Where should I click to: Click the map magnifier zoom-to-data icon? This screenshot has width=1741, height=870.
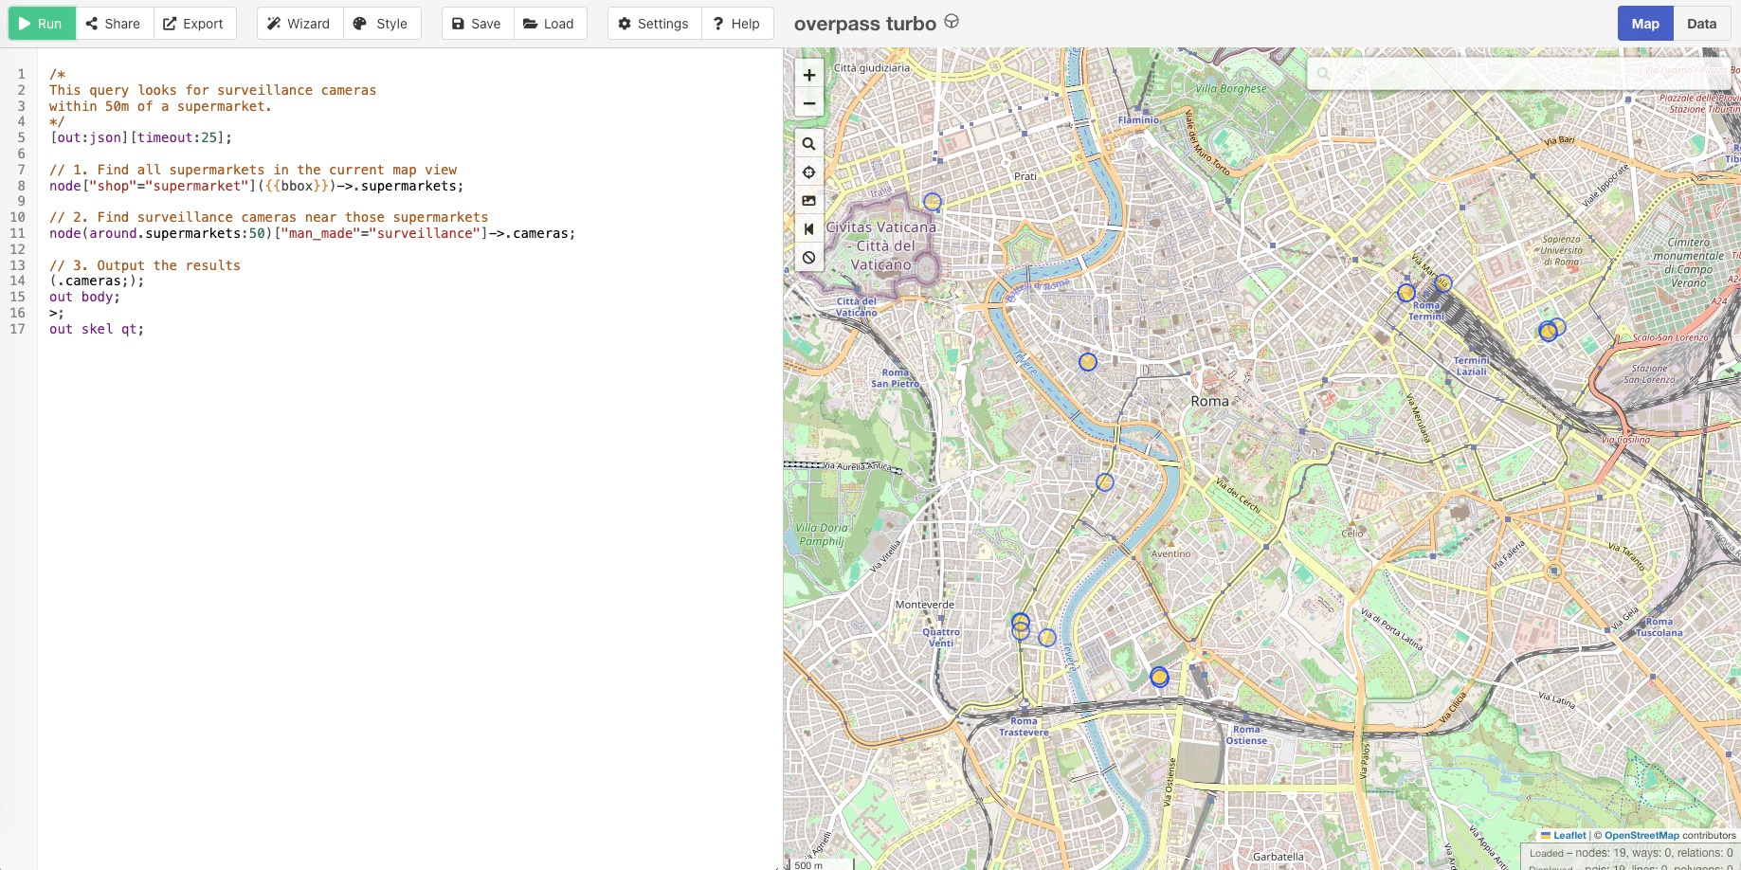808,144
